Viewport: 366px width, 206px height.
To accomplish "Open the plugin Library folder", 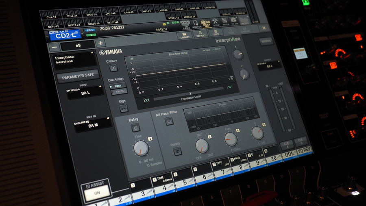I will (x=185, y=35).
